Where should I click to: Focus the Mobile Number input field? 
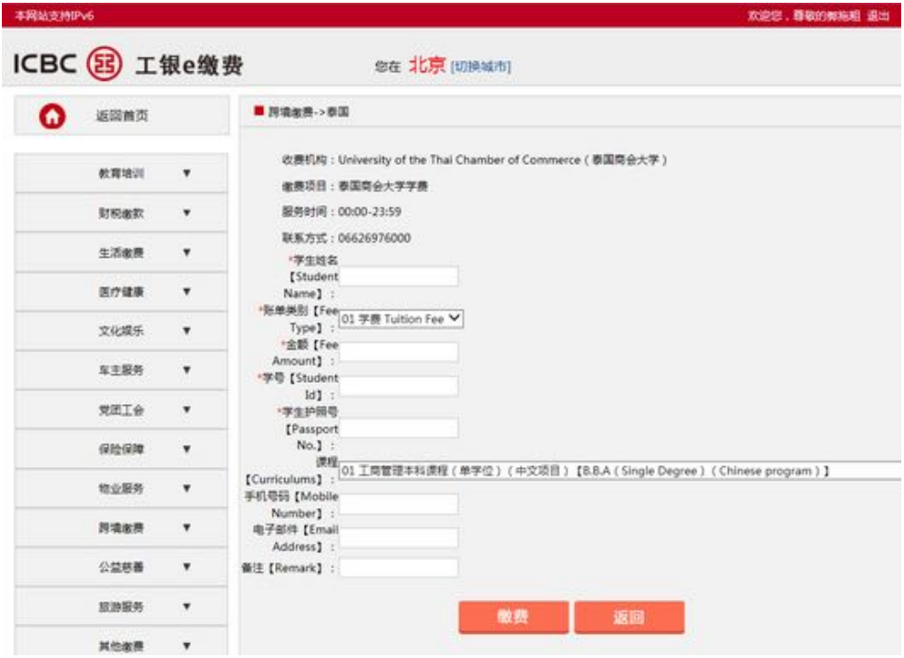click(399, 504)
